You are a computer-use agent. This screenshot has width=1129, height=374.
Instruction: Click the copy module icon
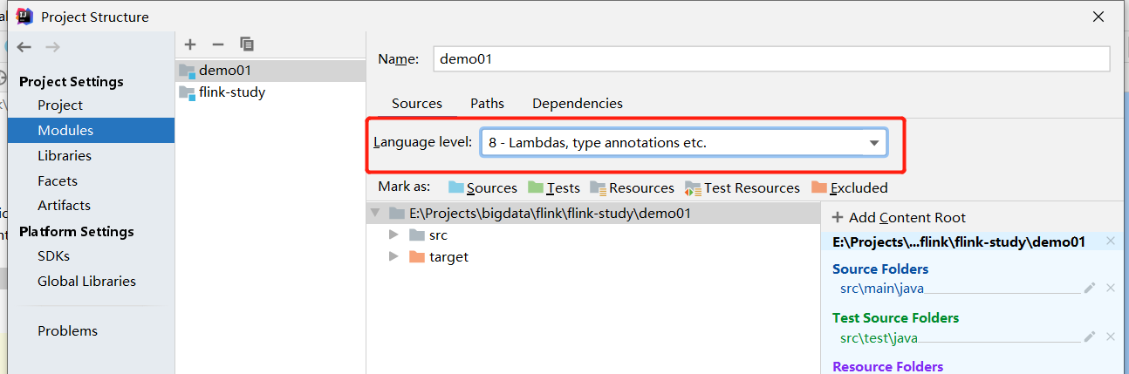(x=247, y=44)
